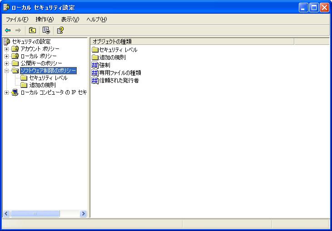Click the Help toolbar icon

tap(60, 30)
